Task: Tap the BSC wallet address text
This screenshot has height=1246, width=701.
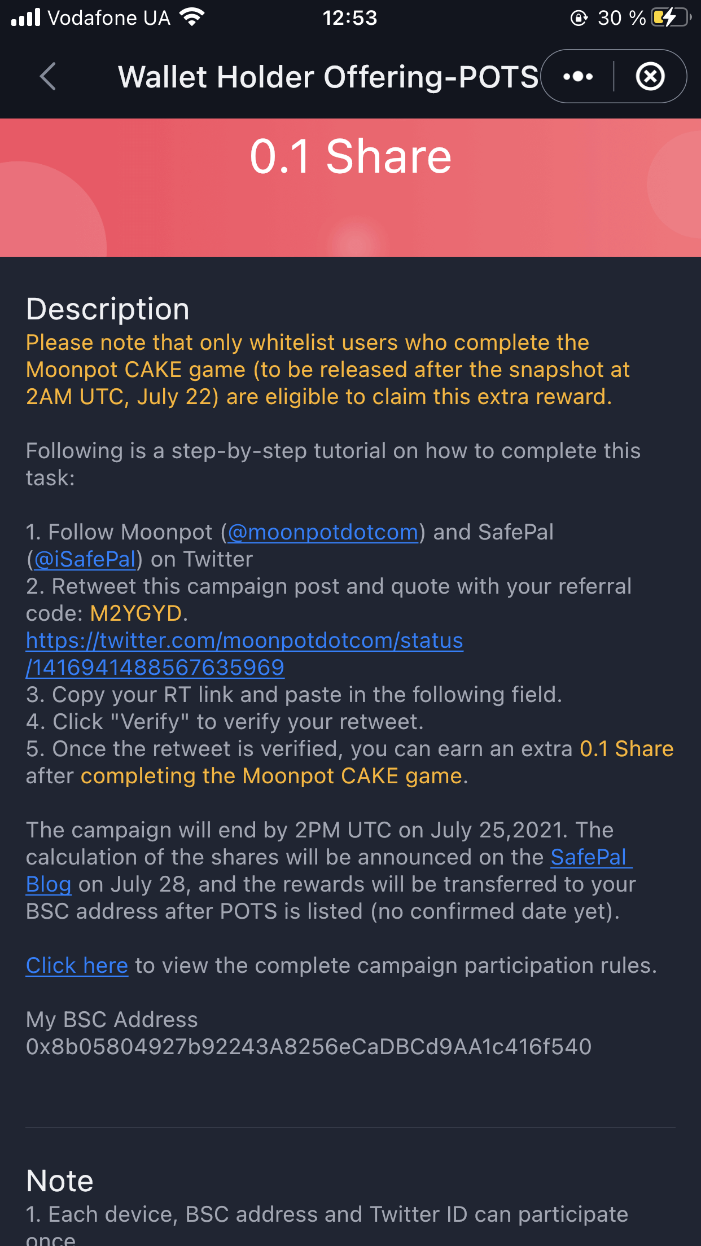Action: click(x=308, y=1047)
